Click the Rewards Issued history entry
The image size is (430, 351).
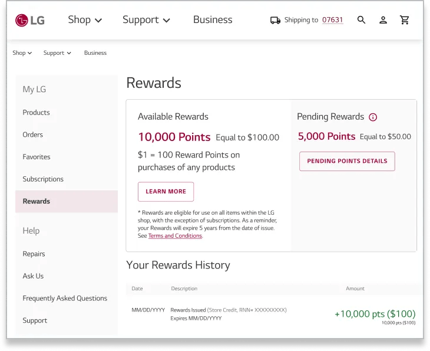229,310
